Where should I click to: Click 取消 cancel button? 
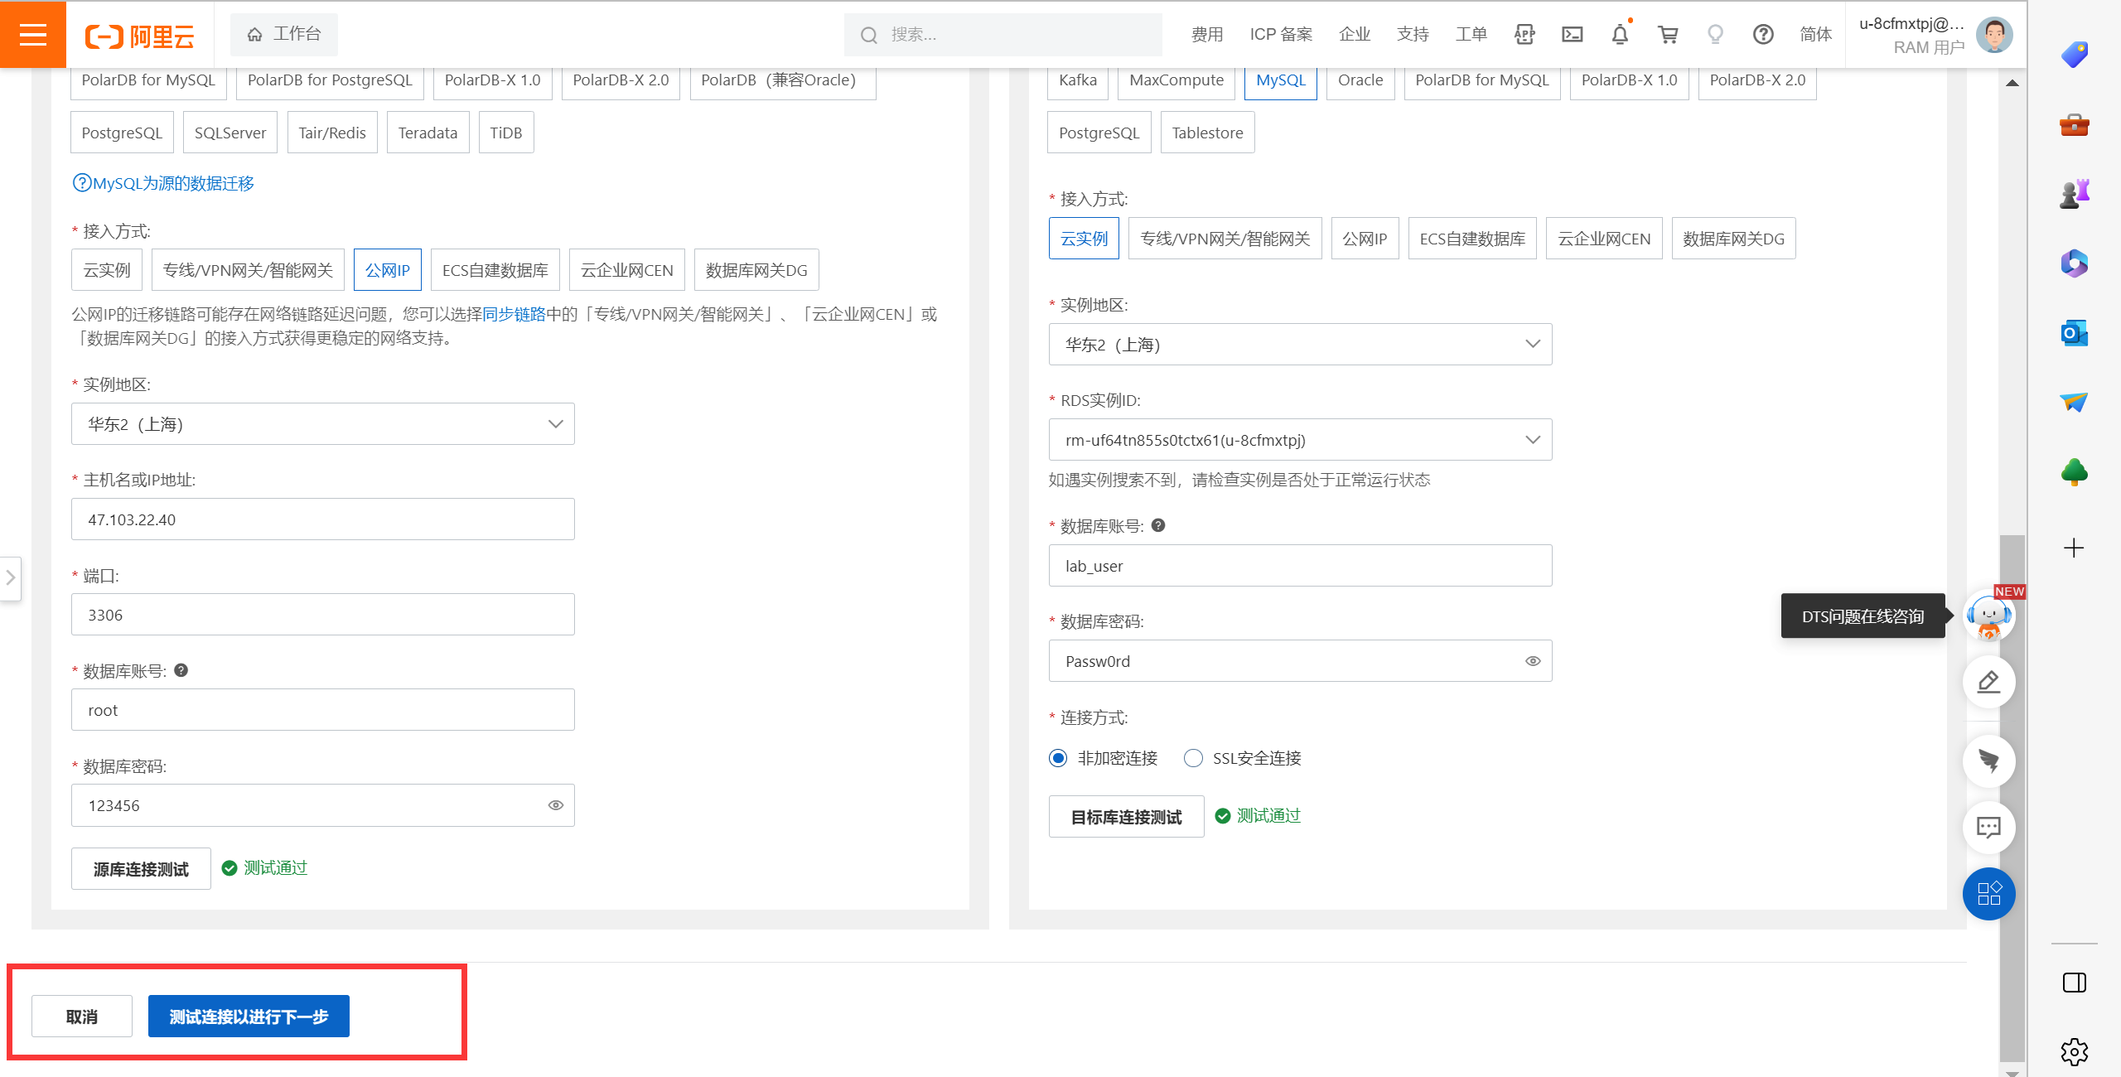[82, 1016]
